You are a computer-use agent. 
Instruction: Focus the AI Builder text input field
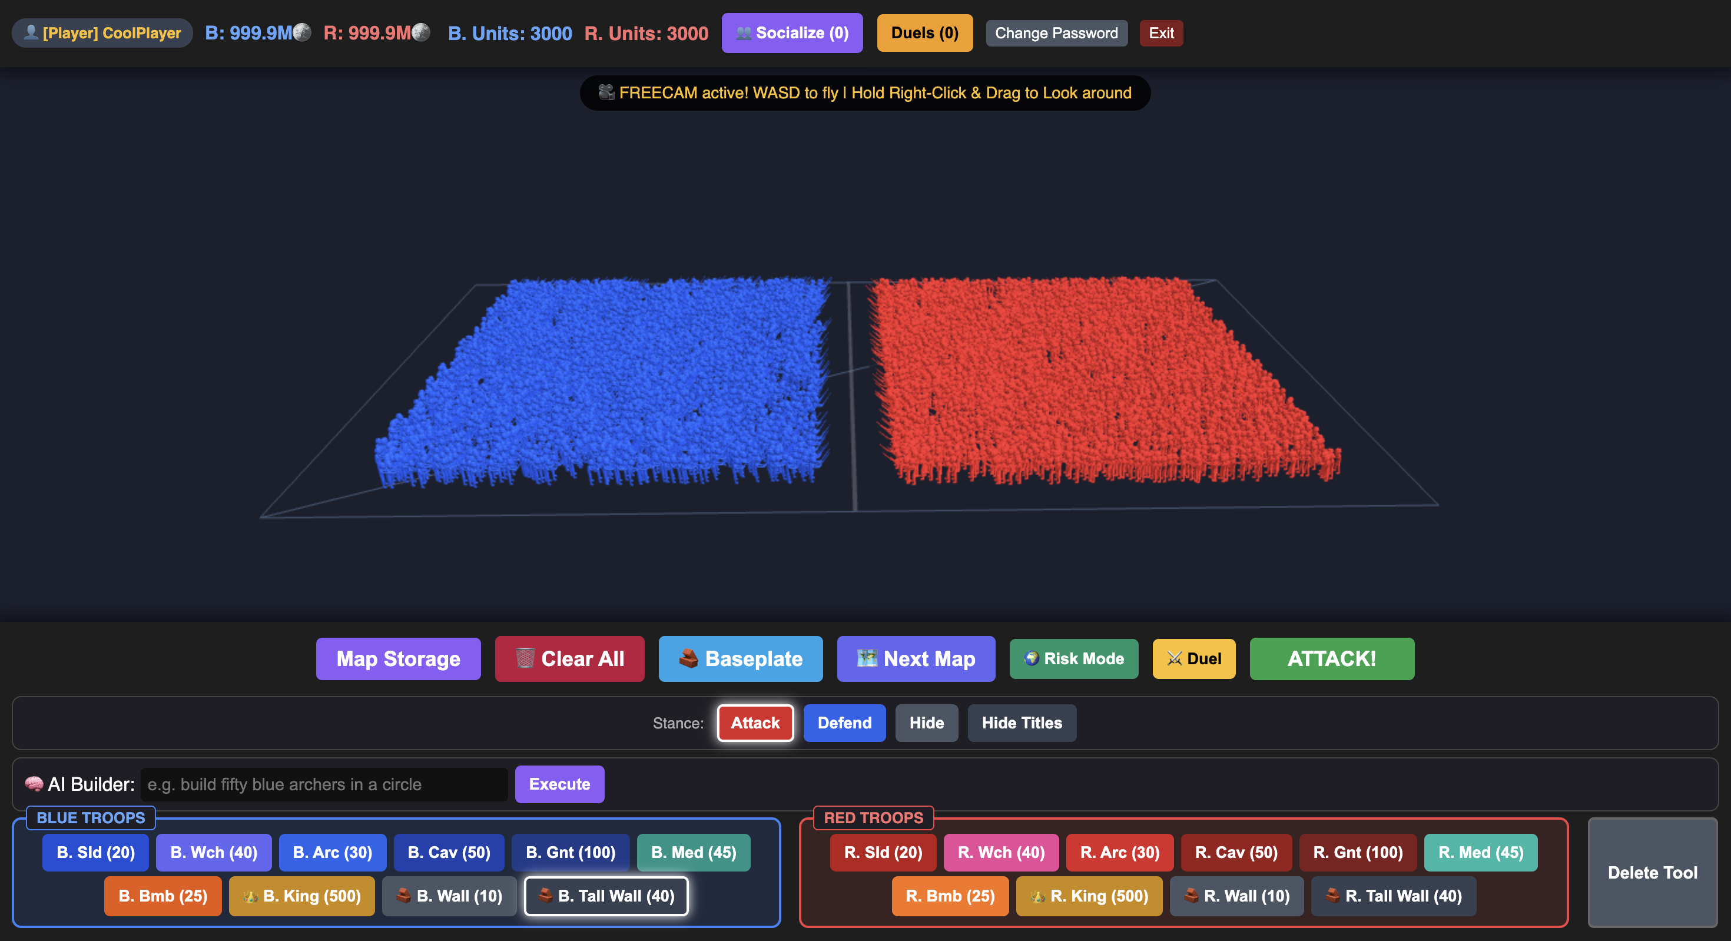click(324, 784)
